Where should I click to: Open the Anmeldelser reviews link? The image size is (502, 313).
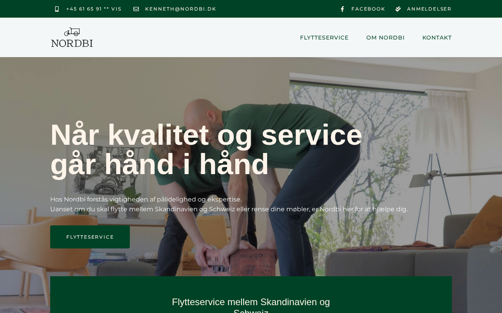[429, 9]
